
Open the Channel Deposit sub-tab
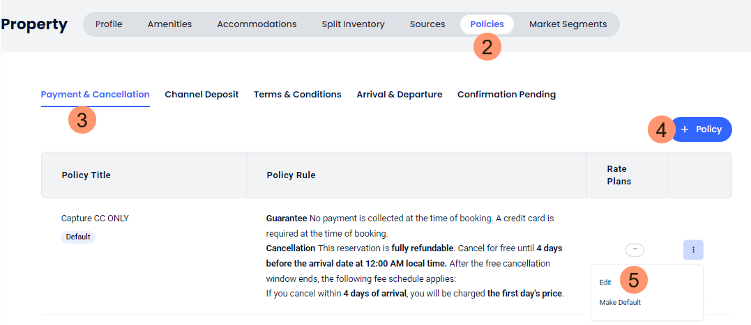tap(202, 95)
